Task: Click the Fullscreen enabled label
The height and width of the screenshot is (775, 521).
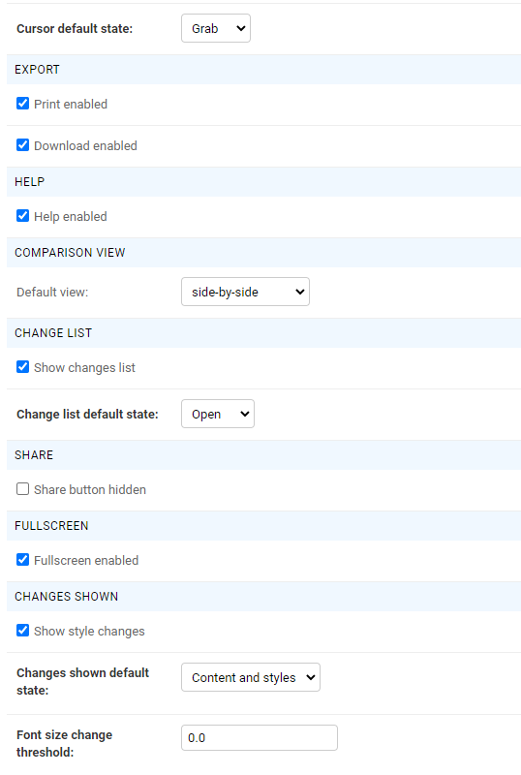Action: pos(86,561)
